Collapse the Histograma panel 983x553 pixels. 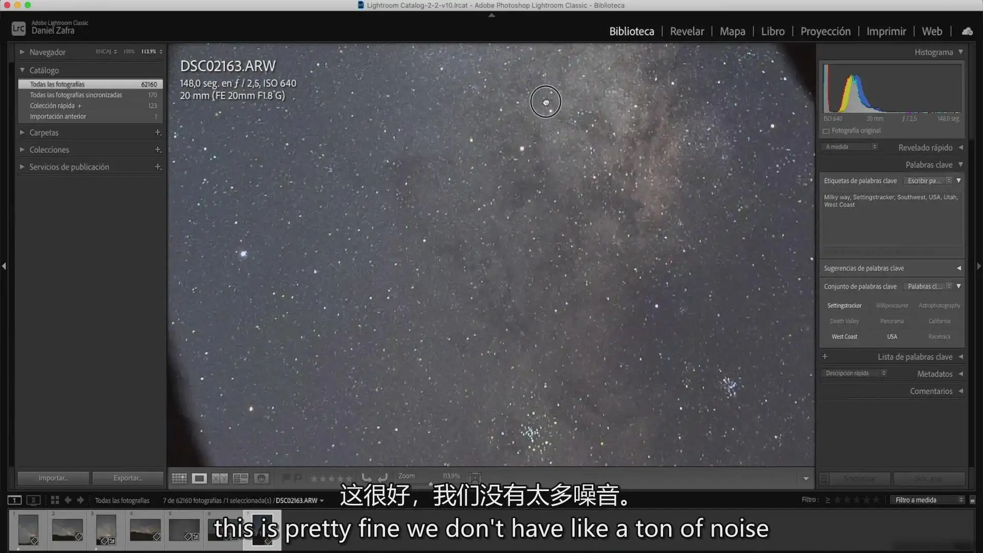[960, 52]
